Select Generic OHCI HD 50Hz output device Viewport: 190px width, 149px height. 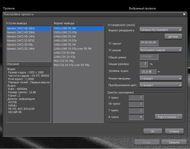pyautogui.click(x=21, y=33)
